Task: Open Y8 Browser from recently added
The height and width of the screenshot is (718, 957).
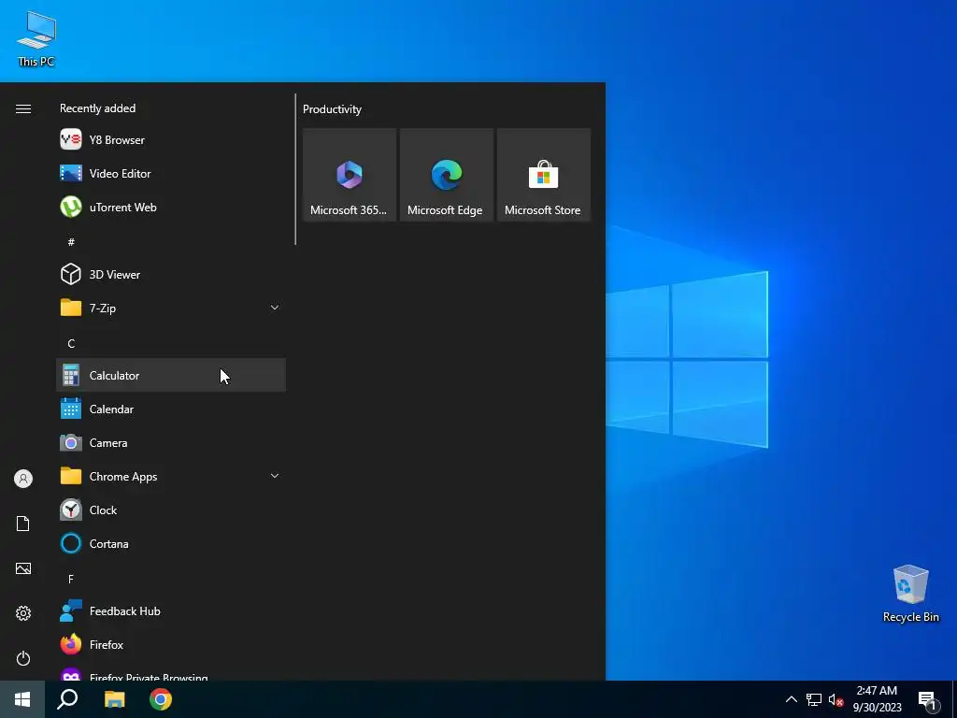Action: (x=170, y=140)
